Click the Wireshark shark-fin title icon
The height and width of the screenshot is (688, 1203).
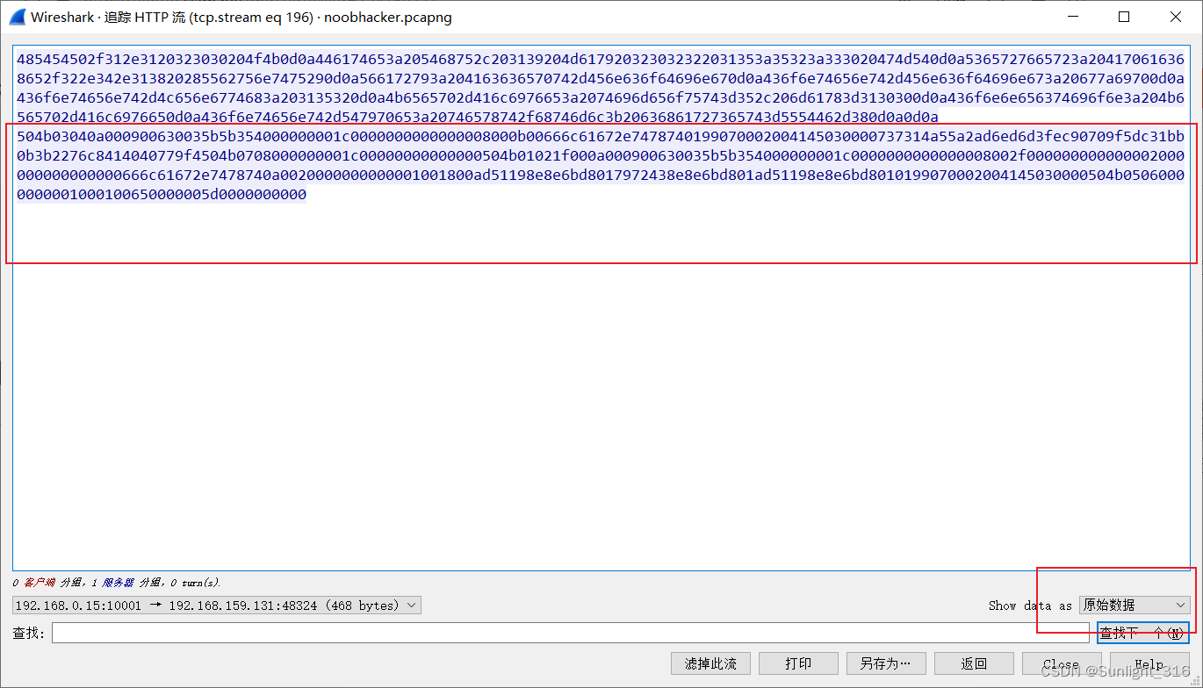coord(17,17)
